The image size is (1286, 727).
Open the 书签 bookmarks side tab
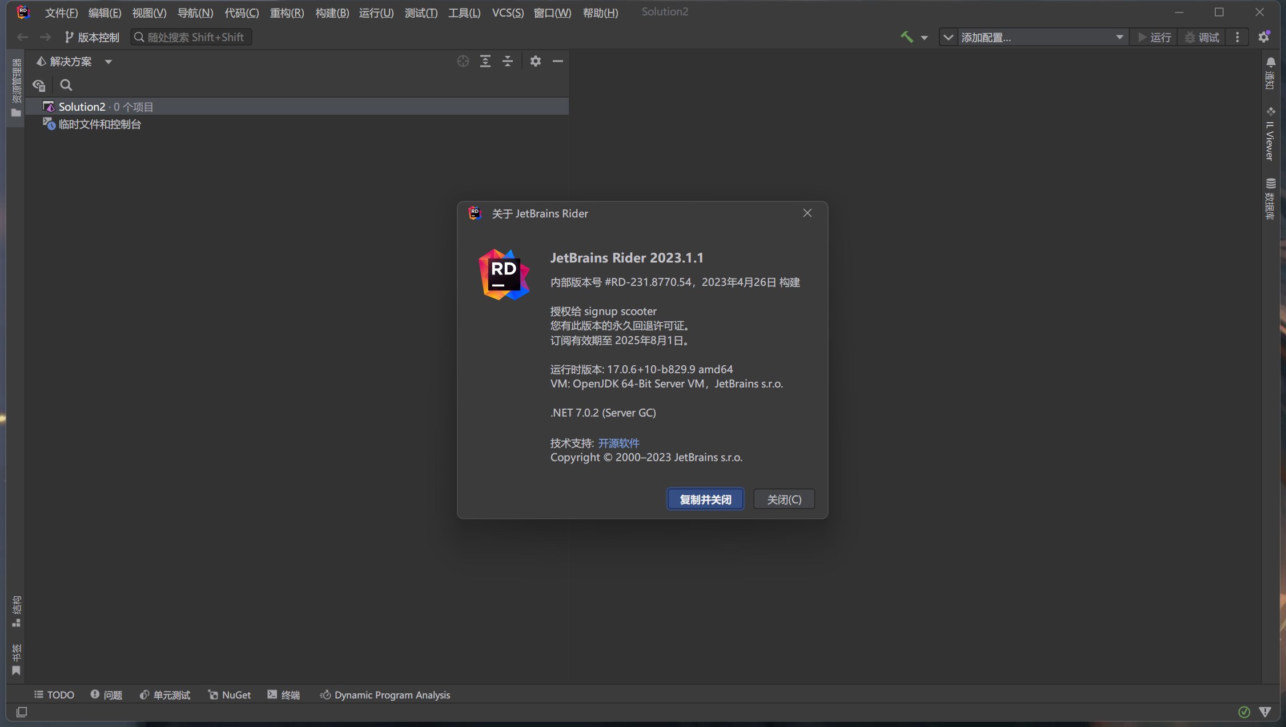[x=16, y=659]
